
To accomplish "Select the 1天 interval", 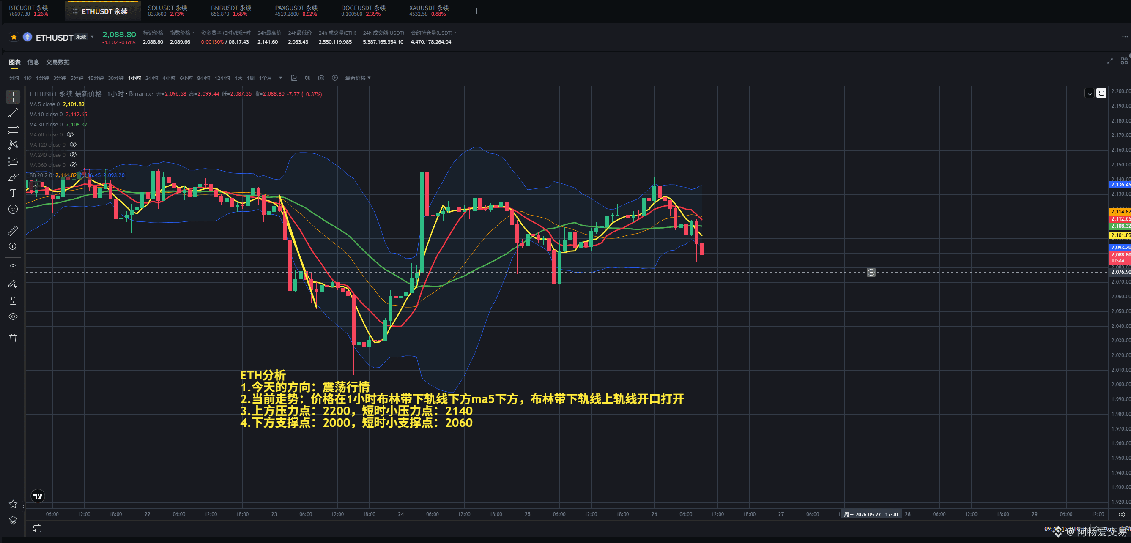I will 238,78.
